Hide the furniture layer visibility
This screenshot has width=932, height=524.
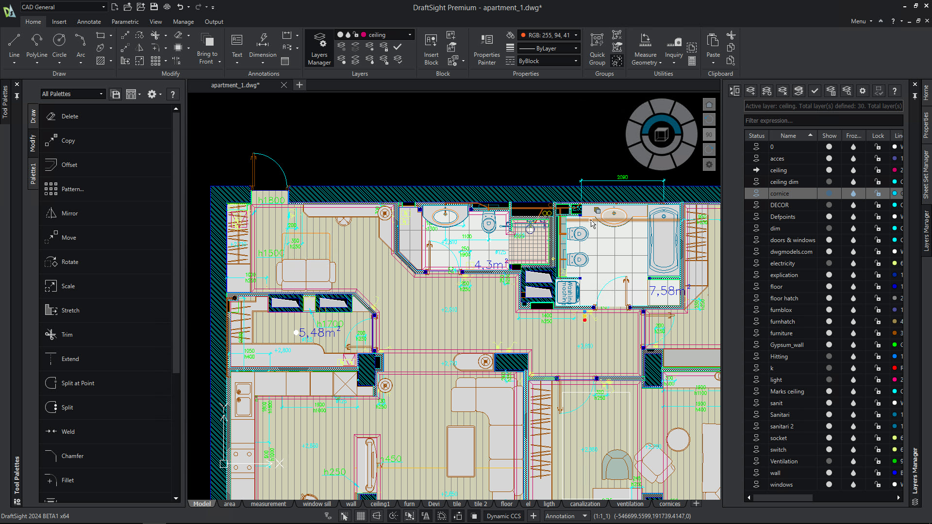click(829, 333)
